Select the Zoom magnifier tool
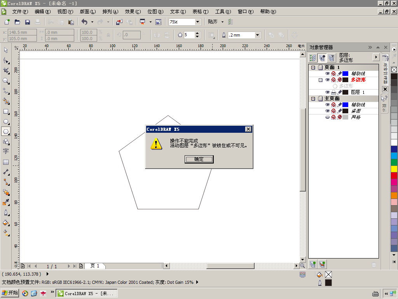The height and width of the screenshot is (299, 398). [6, 81]
